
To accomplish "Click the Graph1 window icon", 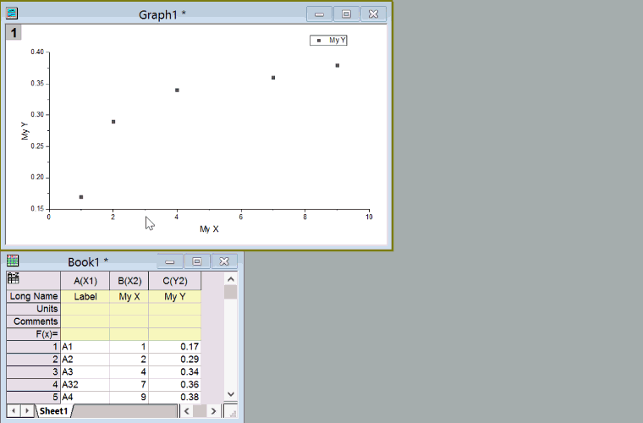I will point(13,14).
